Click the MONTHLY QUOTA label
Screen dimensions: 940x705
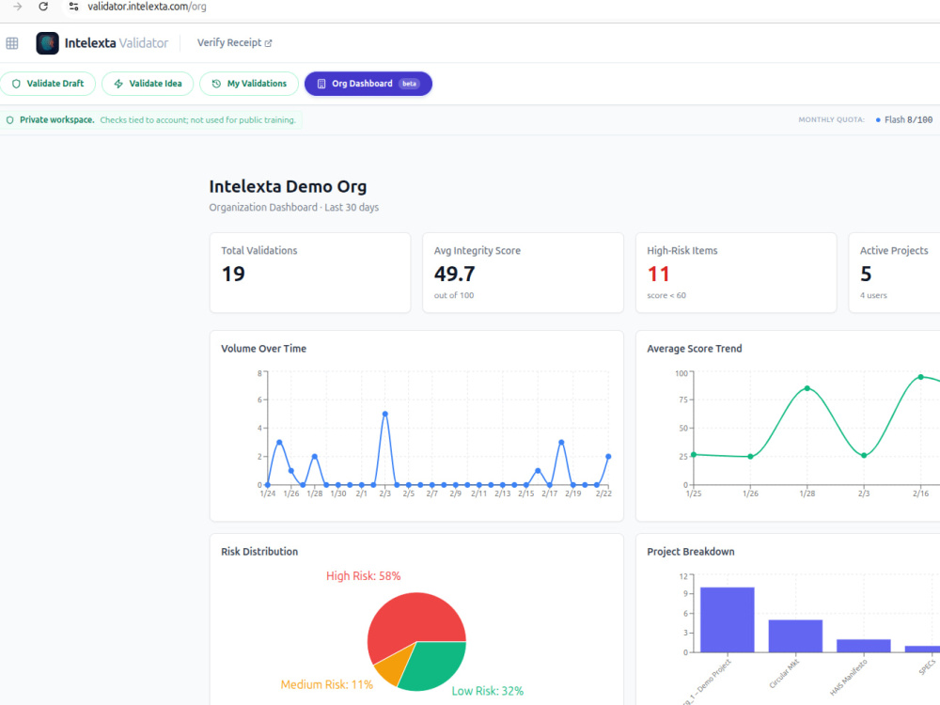(x=831, y=120)
